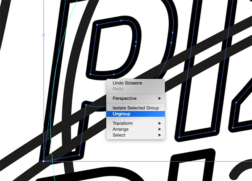The width and height of the screenshot is (252, 181).
Task: Expand the arrow next to Perspective
Action: [160, 98]
